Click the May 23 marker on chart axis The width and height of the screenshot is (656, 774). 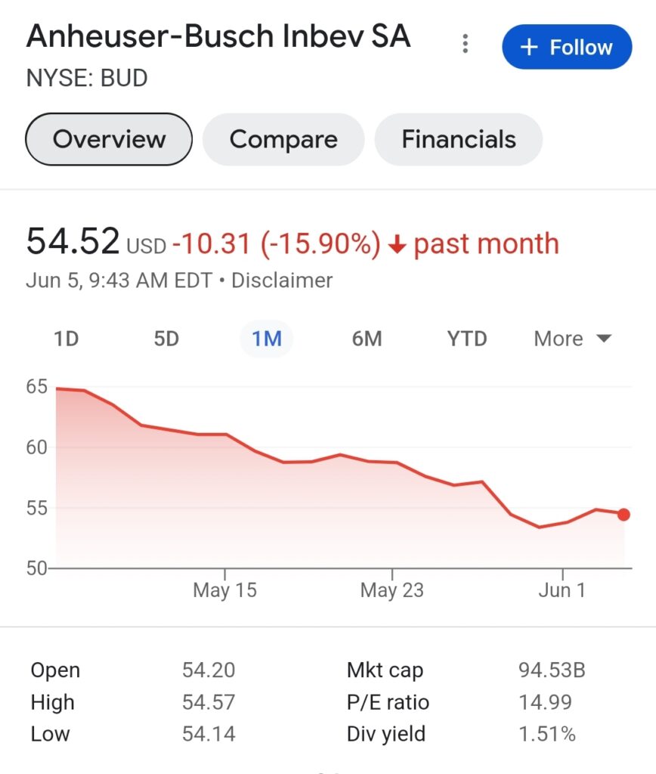[x=392, y=590]
